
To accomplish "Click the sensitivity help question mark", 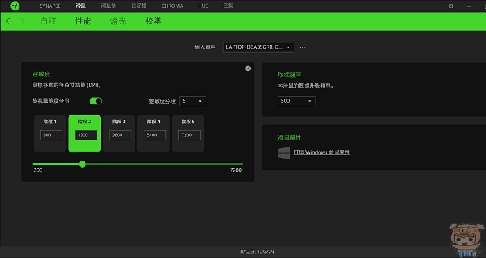I will click(248, 69).
